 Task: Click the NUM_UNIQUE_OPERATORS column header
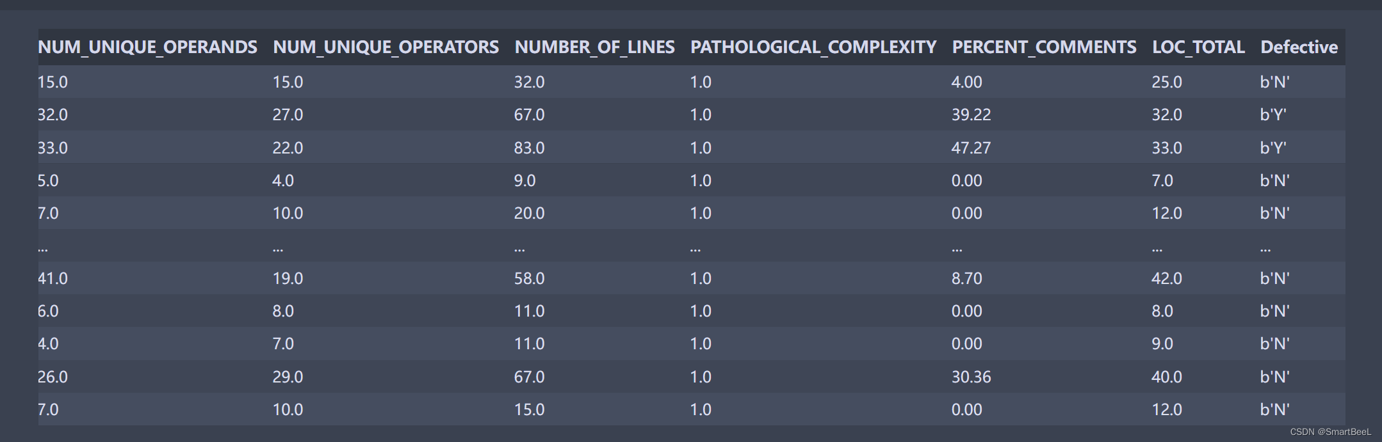click(x=386, y=47)
